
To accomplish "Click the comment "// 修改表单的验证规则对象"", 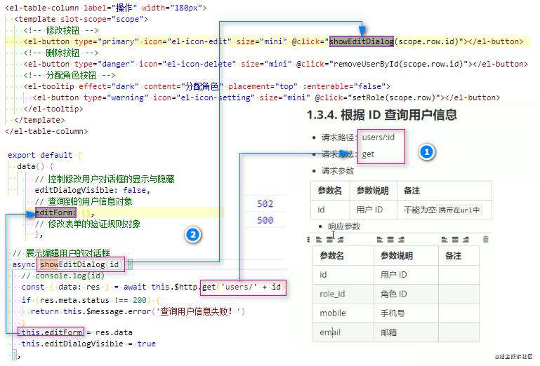I will [x=88, y=224].
